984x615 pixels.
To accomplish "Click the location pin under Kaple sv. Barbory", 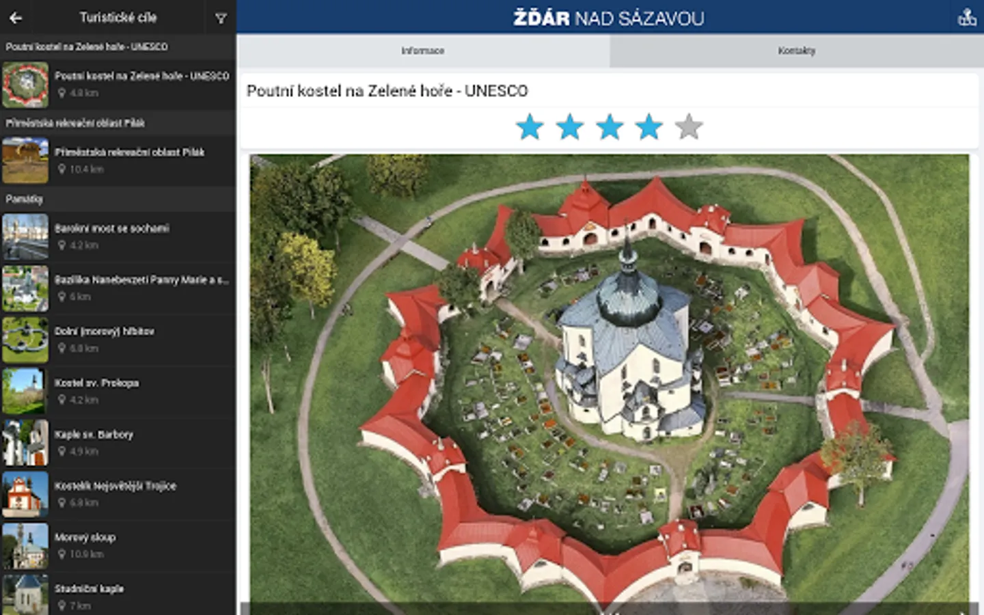I will [x=62, y=452].
